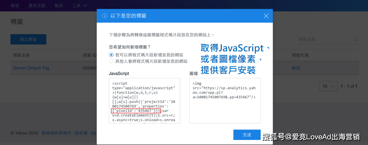Click the search magnifier icon by tag name field
Image resolution: width=368 pixels, height=145 pixels.
(x=356, y=40)
